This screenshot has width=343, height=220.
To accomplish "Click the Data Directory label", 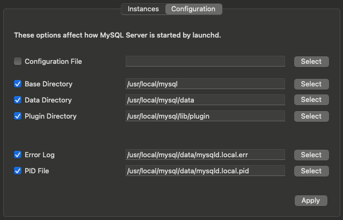I will 48,100.
